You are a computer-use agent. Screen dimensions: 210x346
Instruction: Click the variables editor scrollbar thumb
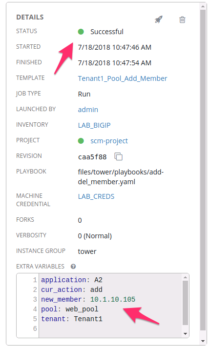point(185,303)
